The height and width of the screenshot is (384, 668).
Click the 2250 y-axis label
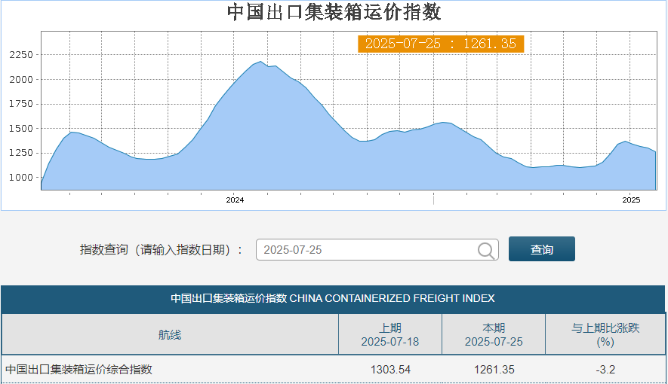21,55
